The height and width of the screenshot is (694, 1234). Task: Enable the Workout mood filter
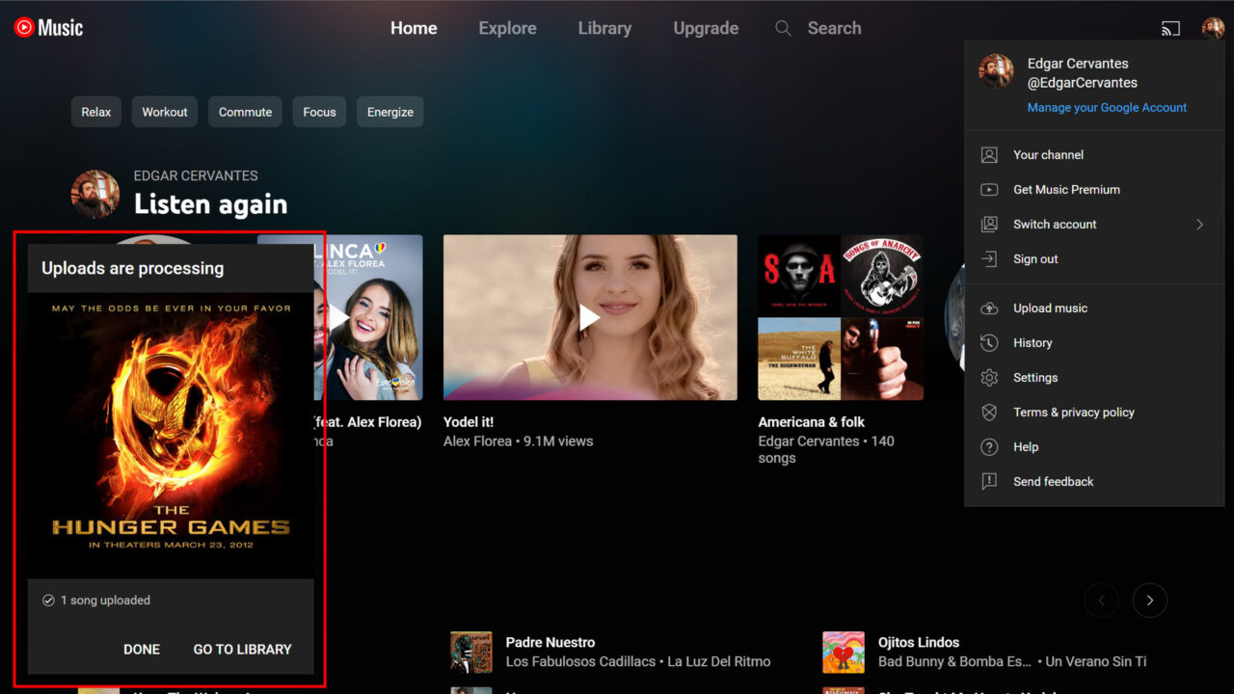click(164, 112)
